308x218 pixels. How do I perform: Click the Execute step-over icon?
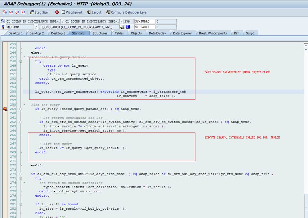click(x=11, y=12)
